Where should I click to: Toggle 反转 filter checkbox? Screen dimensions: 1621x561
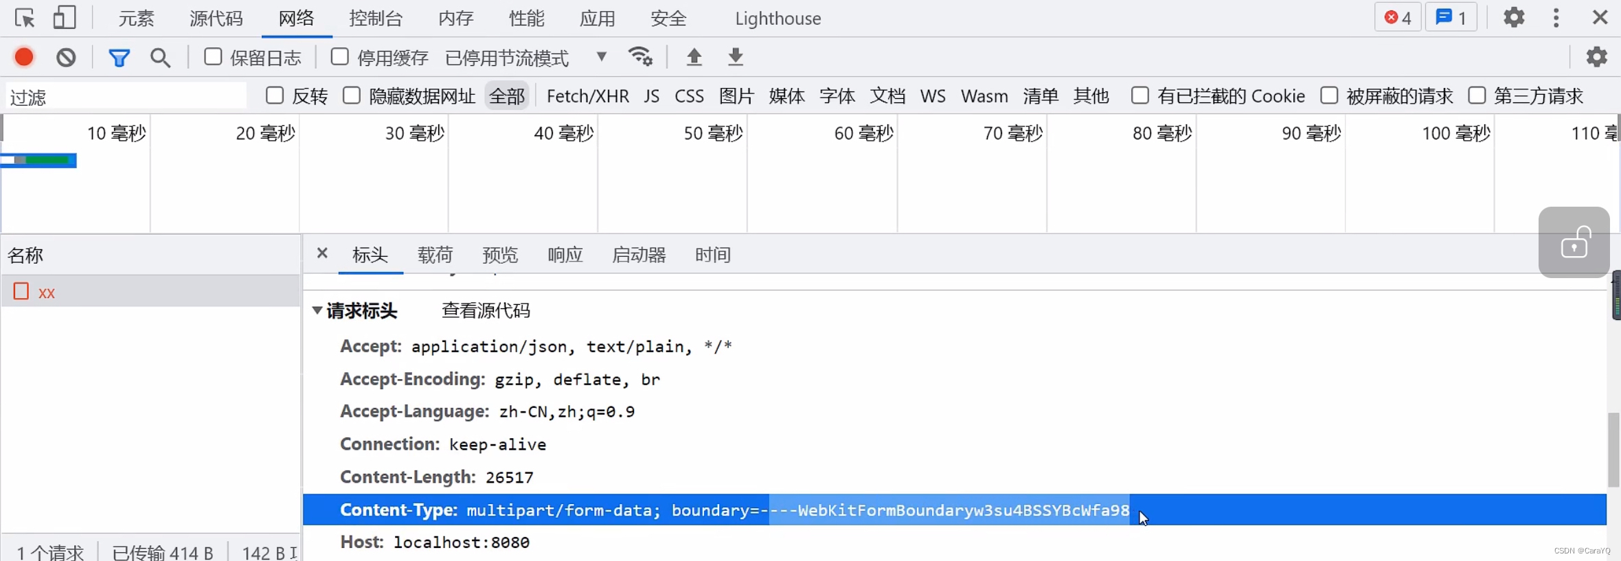pyautogui.click(x=275, y=95)
